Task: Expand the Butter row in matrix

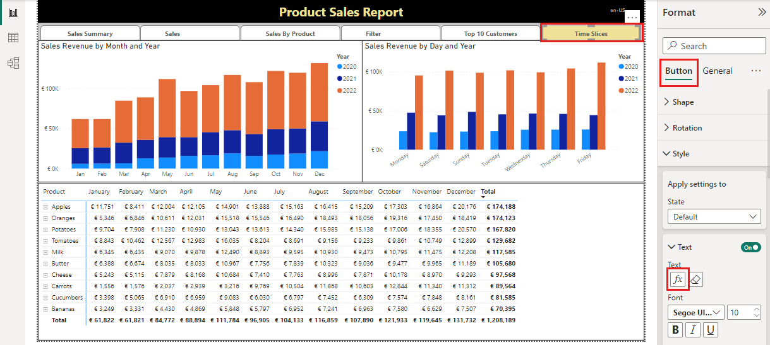Action: (x=45, y=264)
